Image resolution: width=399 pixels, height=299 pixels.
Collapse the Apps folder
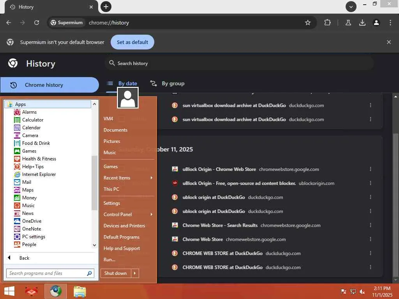coord(48,104)
